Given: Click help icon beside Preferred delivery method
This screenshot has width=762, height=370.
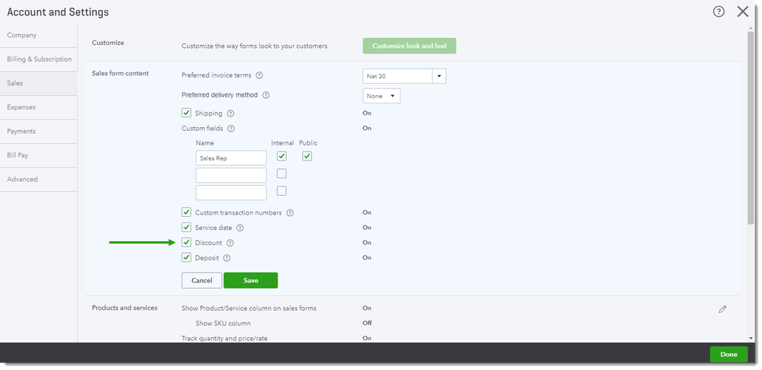Looking at the screenshot, I should 266,95.
